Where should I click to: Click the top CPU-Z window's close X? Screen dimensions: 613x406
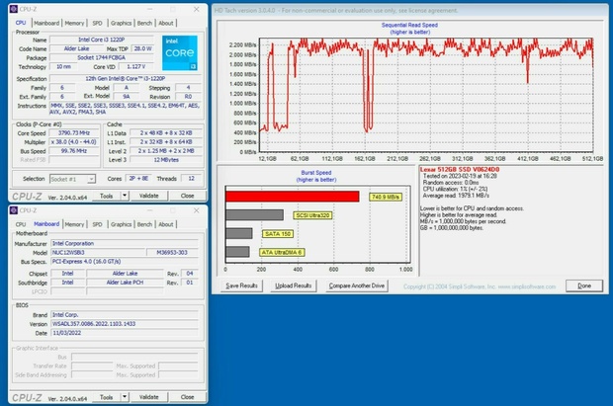point(196,9)
